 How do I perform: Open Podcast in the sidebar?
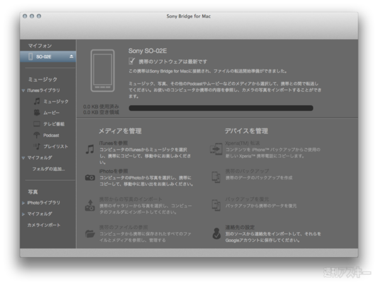pyautogui.click(x=51, y=135)
